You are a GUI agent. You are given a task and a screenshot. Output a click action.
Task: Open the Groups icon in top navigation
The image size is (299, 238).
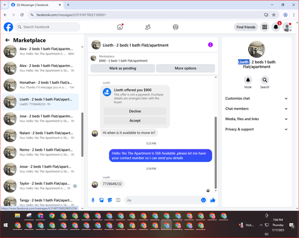click(x=176, y=27)
